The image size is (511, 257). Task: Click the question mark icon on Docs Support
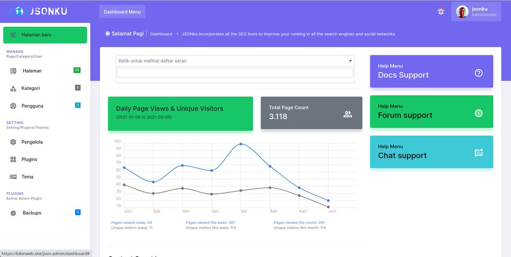479,73
